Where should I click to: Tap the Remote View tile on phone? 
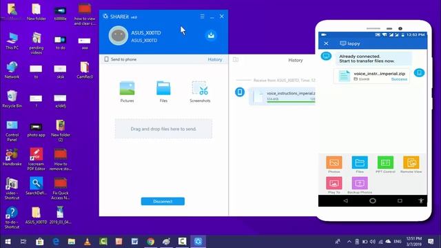pyautogui.click(x=411, y=165)
